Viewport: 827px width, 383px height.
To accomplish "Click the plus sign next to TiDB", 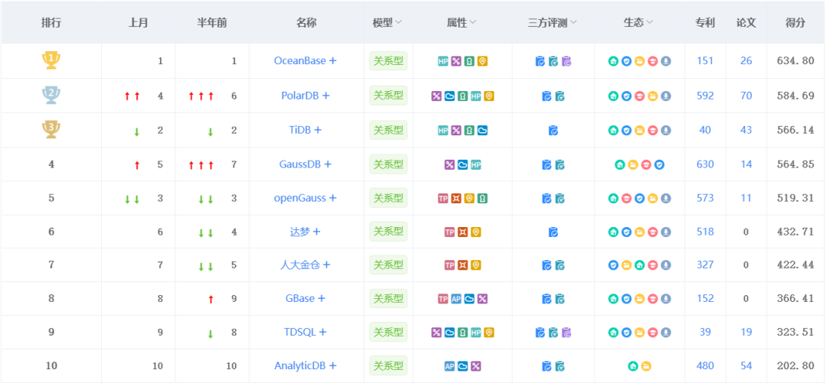I will (318, 130).
